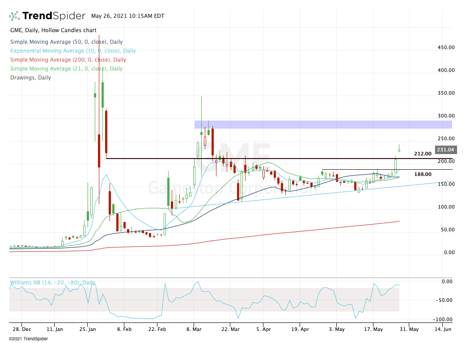Click the 212.00 level label
The image size is (466, 343).
[x=423, y=154]
